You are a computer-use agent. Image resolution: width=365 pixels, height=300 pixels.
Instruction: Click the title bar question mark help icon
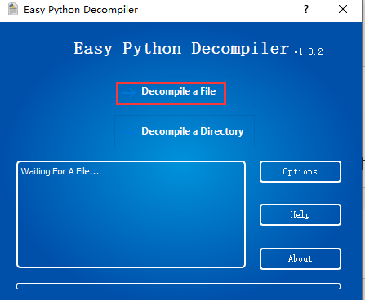306,9
